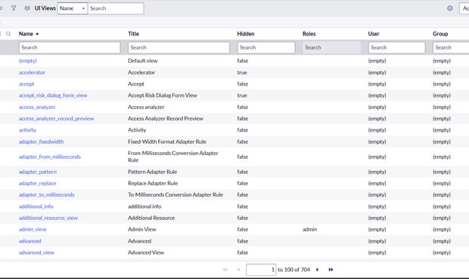Go to the next page arrow

(x=318, y=269)
